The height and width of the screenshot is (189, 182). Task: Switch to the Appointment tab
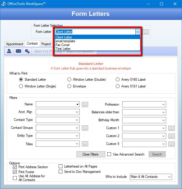click(15, 44)
